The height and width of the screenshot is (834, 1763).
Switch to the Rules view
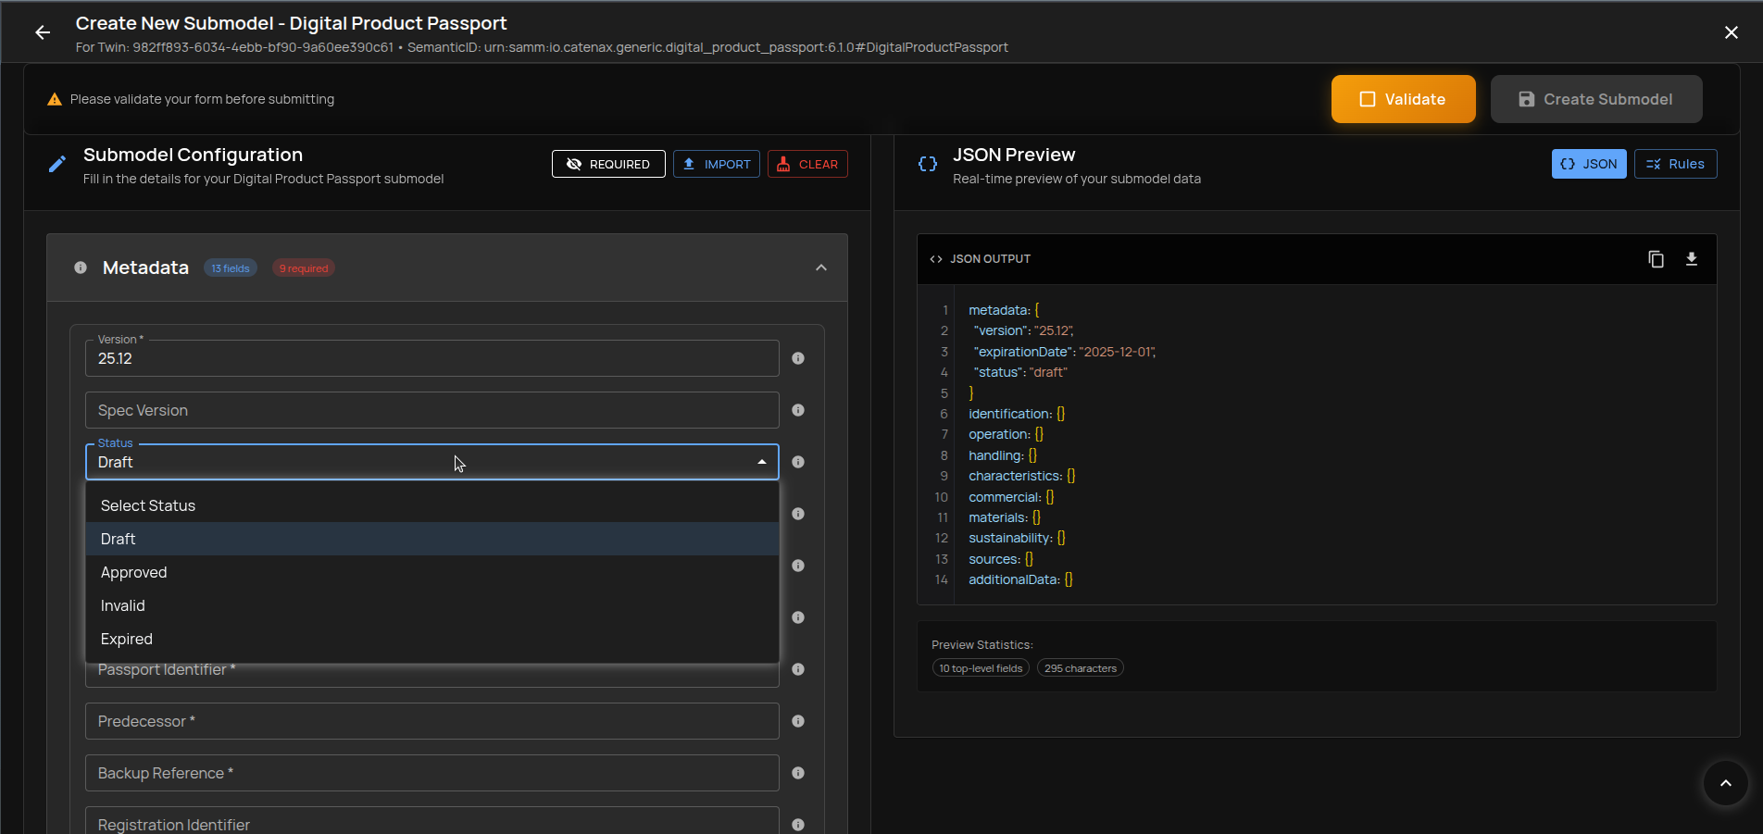point(1675,164)
